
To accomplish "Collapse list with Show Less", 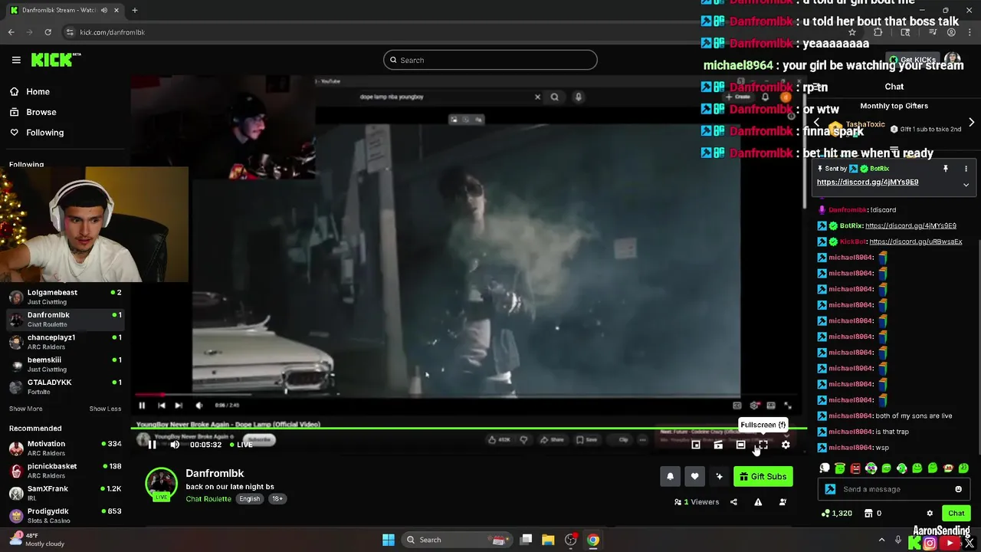I will pyautogui.click(x=105, y=409).
